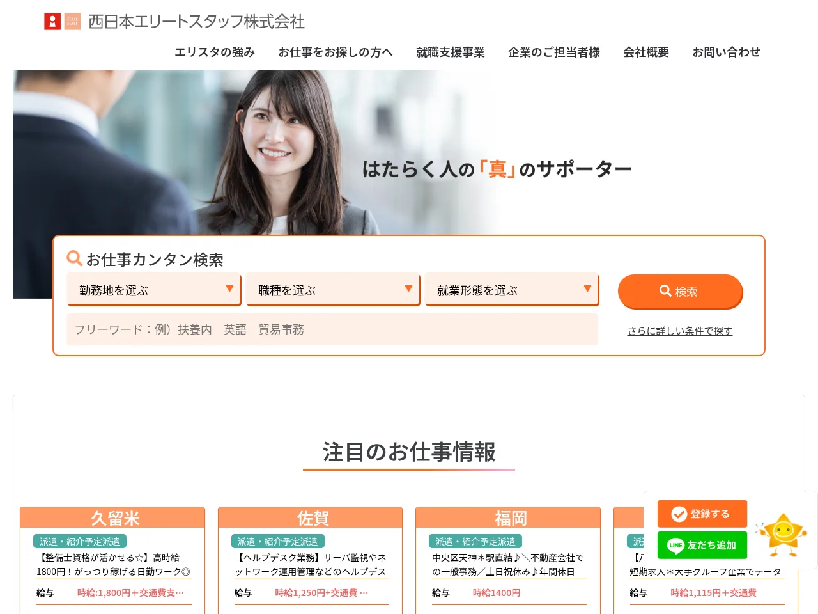Screen dimensions: 818x614
Task: Select 企業のご担当者様 from the top navigation
Action: 554,52
